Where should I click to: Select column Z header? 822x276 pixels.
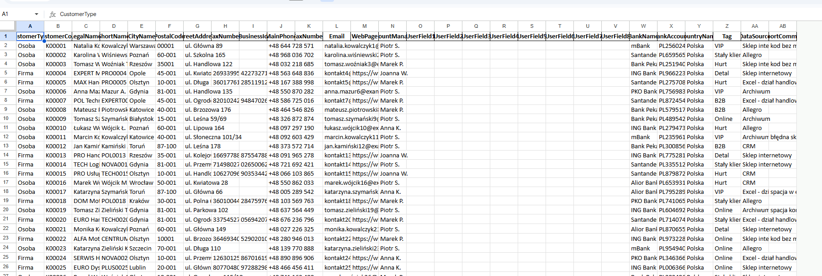point(727,26)
